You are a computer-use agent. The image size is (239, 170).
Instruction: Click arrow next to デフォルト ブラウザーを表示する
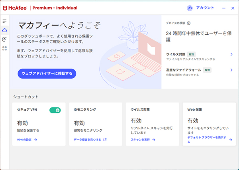(x=231, y=140)
